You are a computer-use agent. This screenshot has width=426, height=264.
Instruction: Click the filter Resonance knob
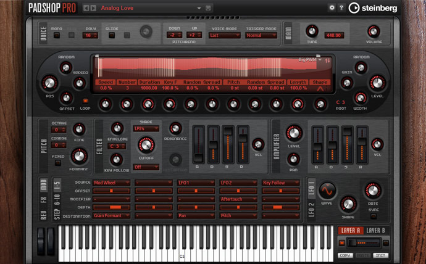click(x=175, y=128)
